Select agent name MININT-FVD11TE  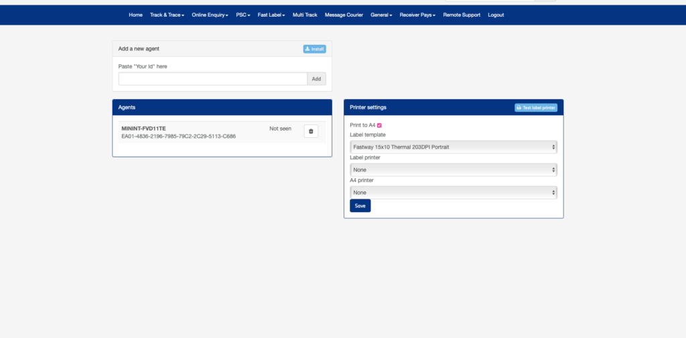coord(143,129)
